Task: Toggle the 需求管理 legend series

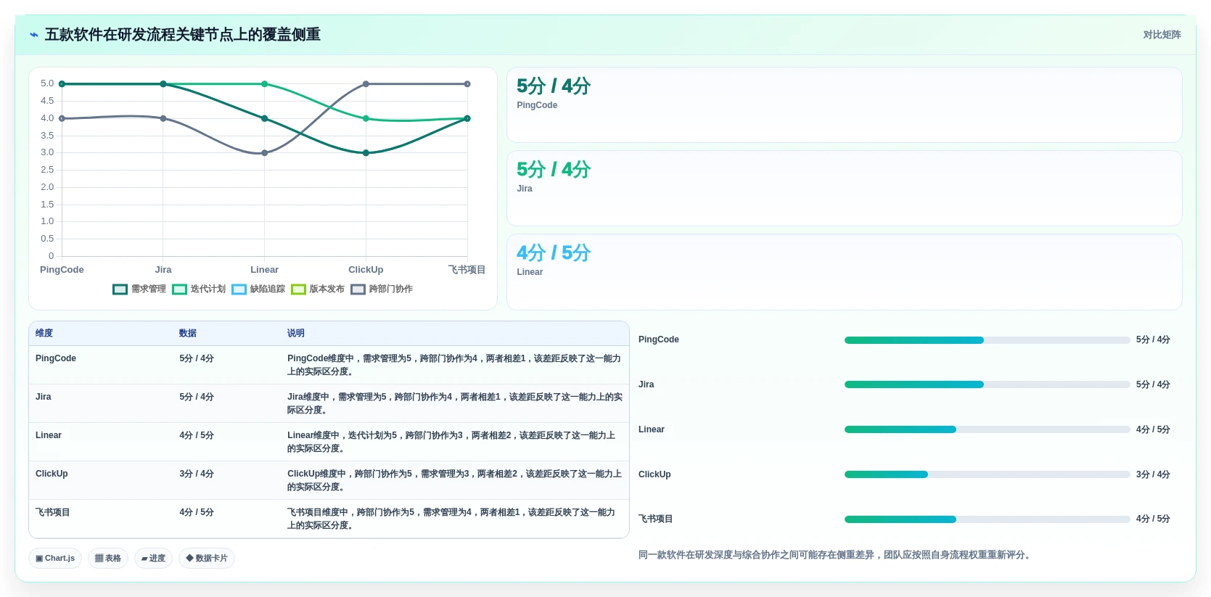Action: 139,289
